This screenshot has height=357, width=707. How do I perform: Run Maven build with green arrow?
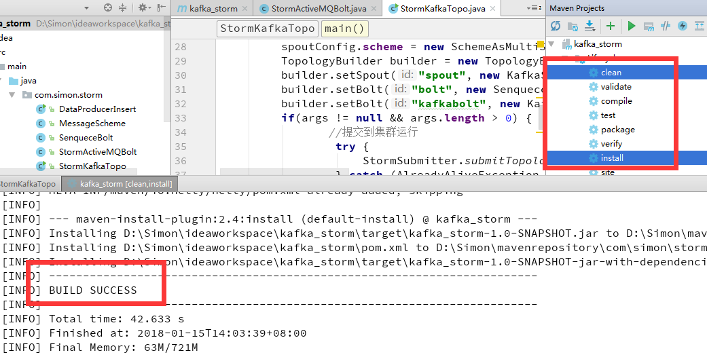tap(631, 26)
